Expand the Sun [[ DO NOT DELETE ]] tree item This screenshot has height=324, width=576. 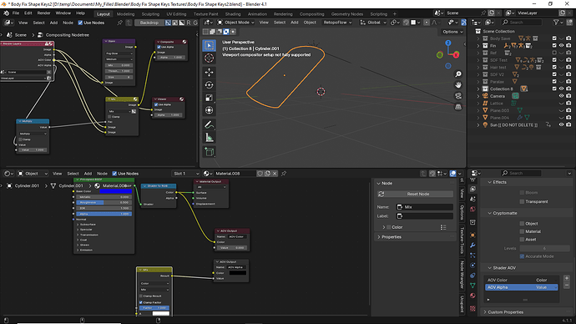tap(478, 125)
